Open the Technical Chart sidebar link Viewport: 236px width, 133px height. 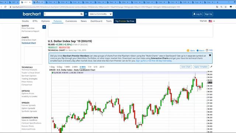tap(29, 43)
